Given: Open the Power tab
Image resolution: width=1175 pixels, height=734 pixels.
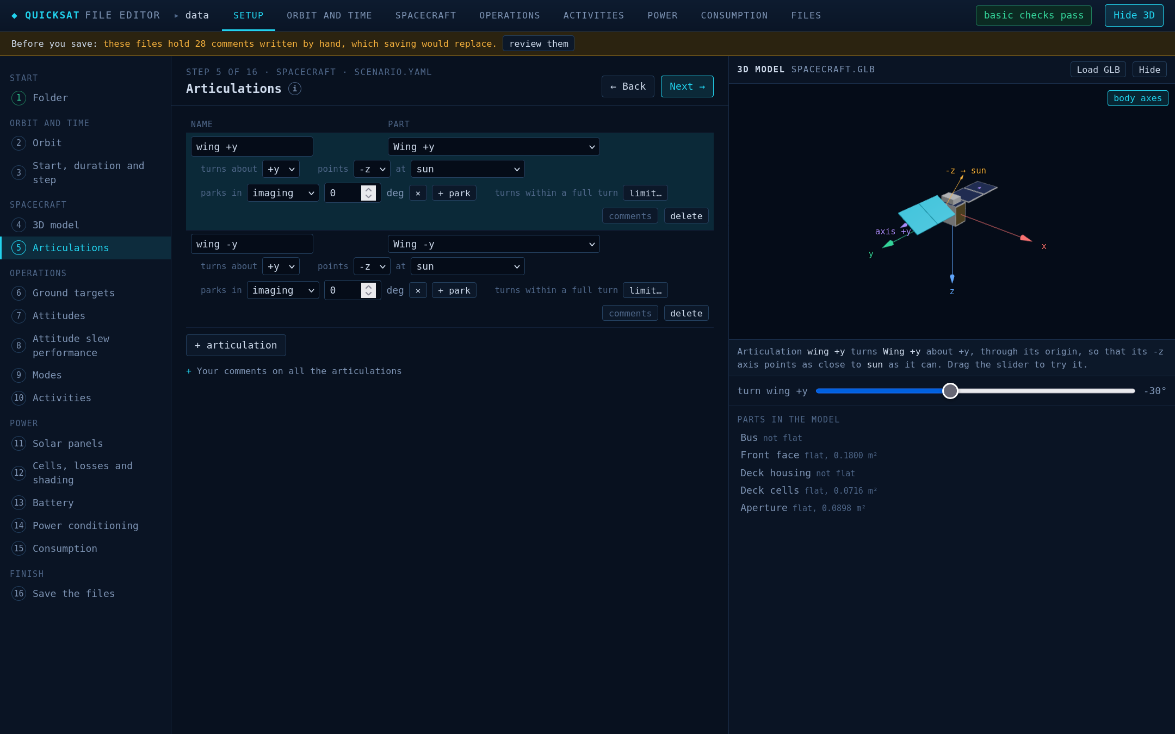Looking at the screenshot, I should [x=662, y=15].
